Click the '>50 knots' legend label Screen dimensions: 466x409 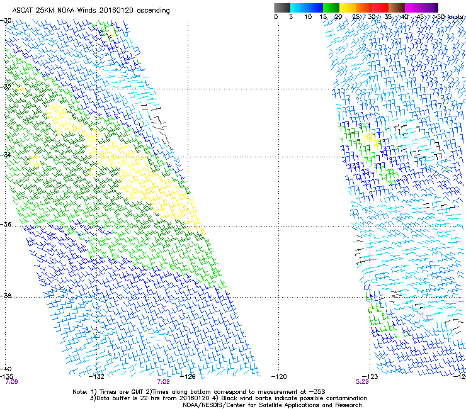pyautogui.click(x=448, y=17)
